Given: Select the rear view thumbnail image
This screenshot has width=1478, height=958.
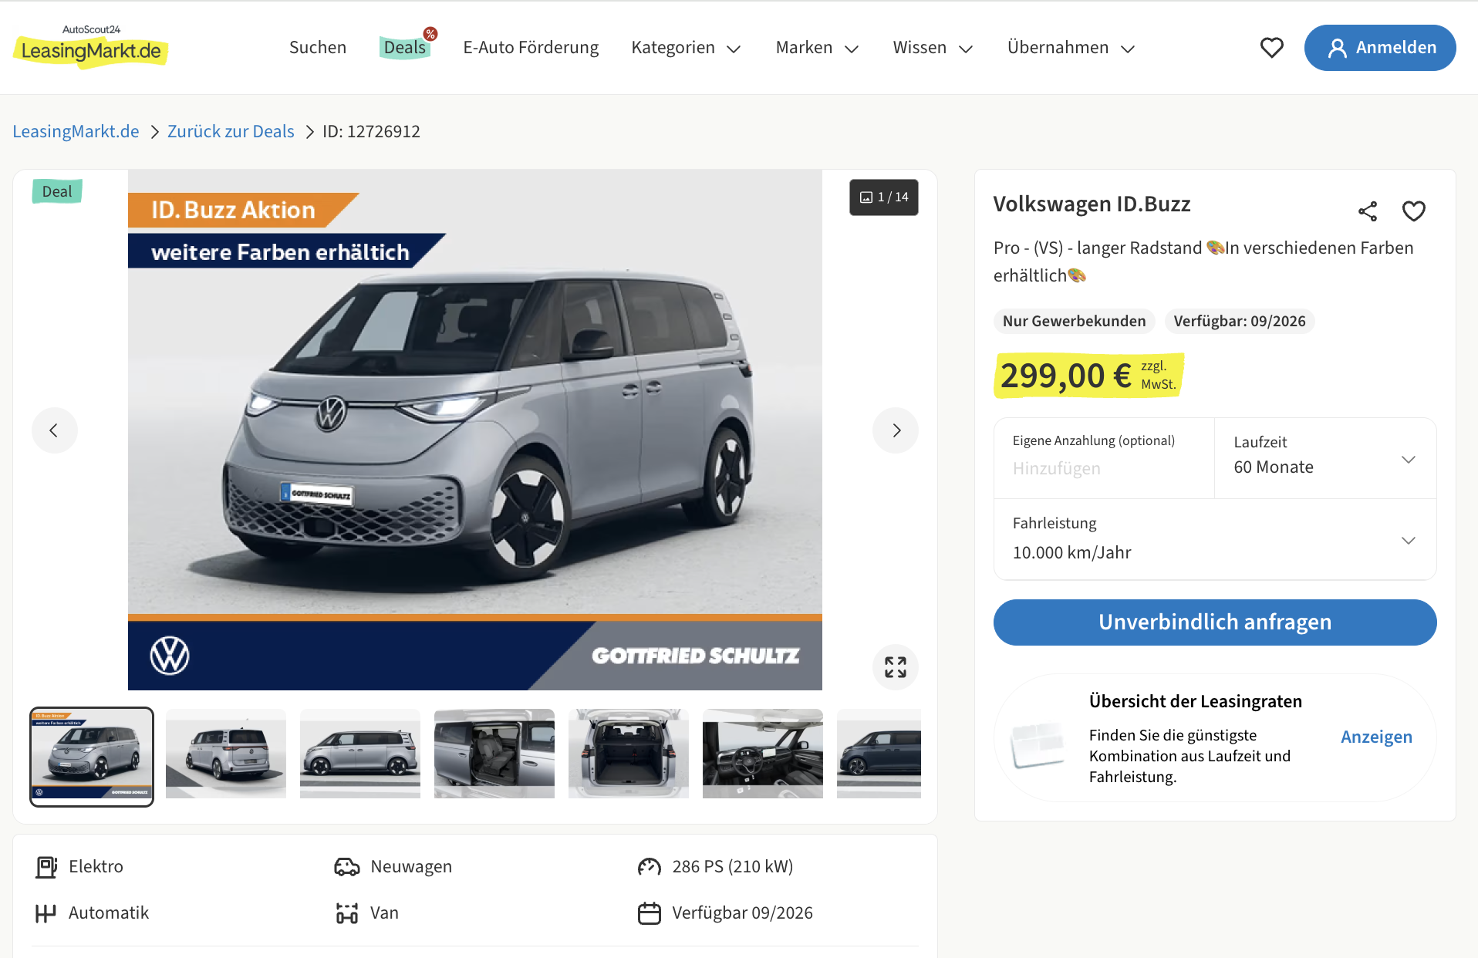Looking at the screenshot, I should click(226, 754).
